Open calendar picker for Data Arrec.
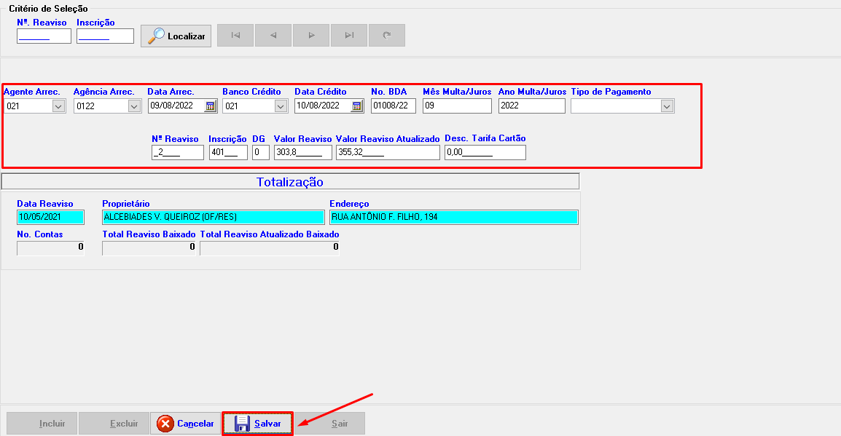The width and height of the screenshot is (841, 436). pyautogui.click(x=210, y=106)
